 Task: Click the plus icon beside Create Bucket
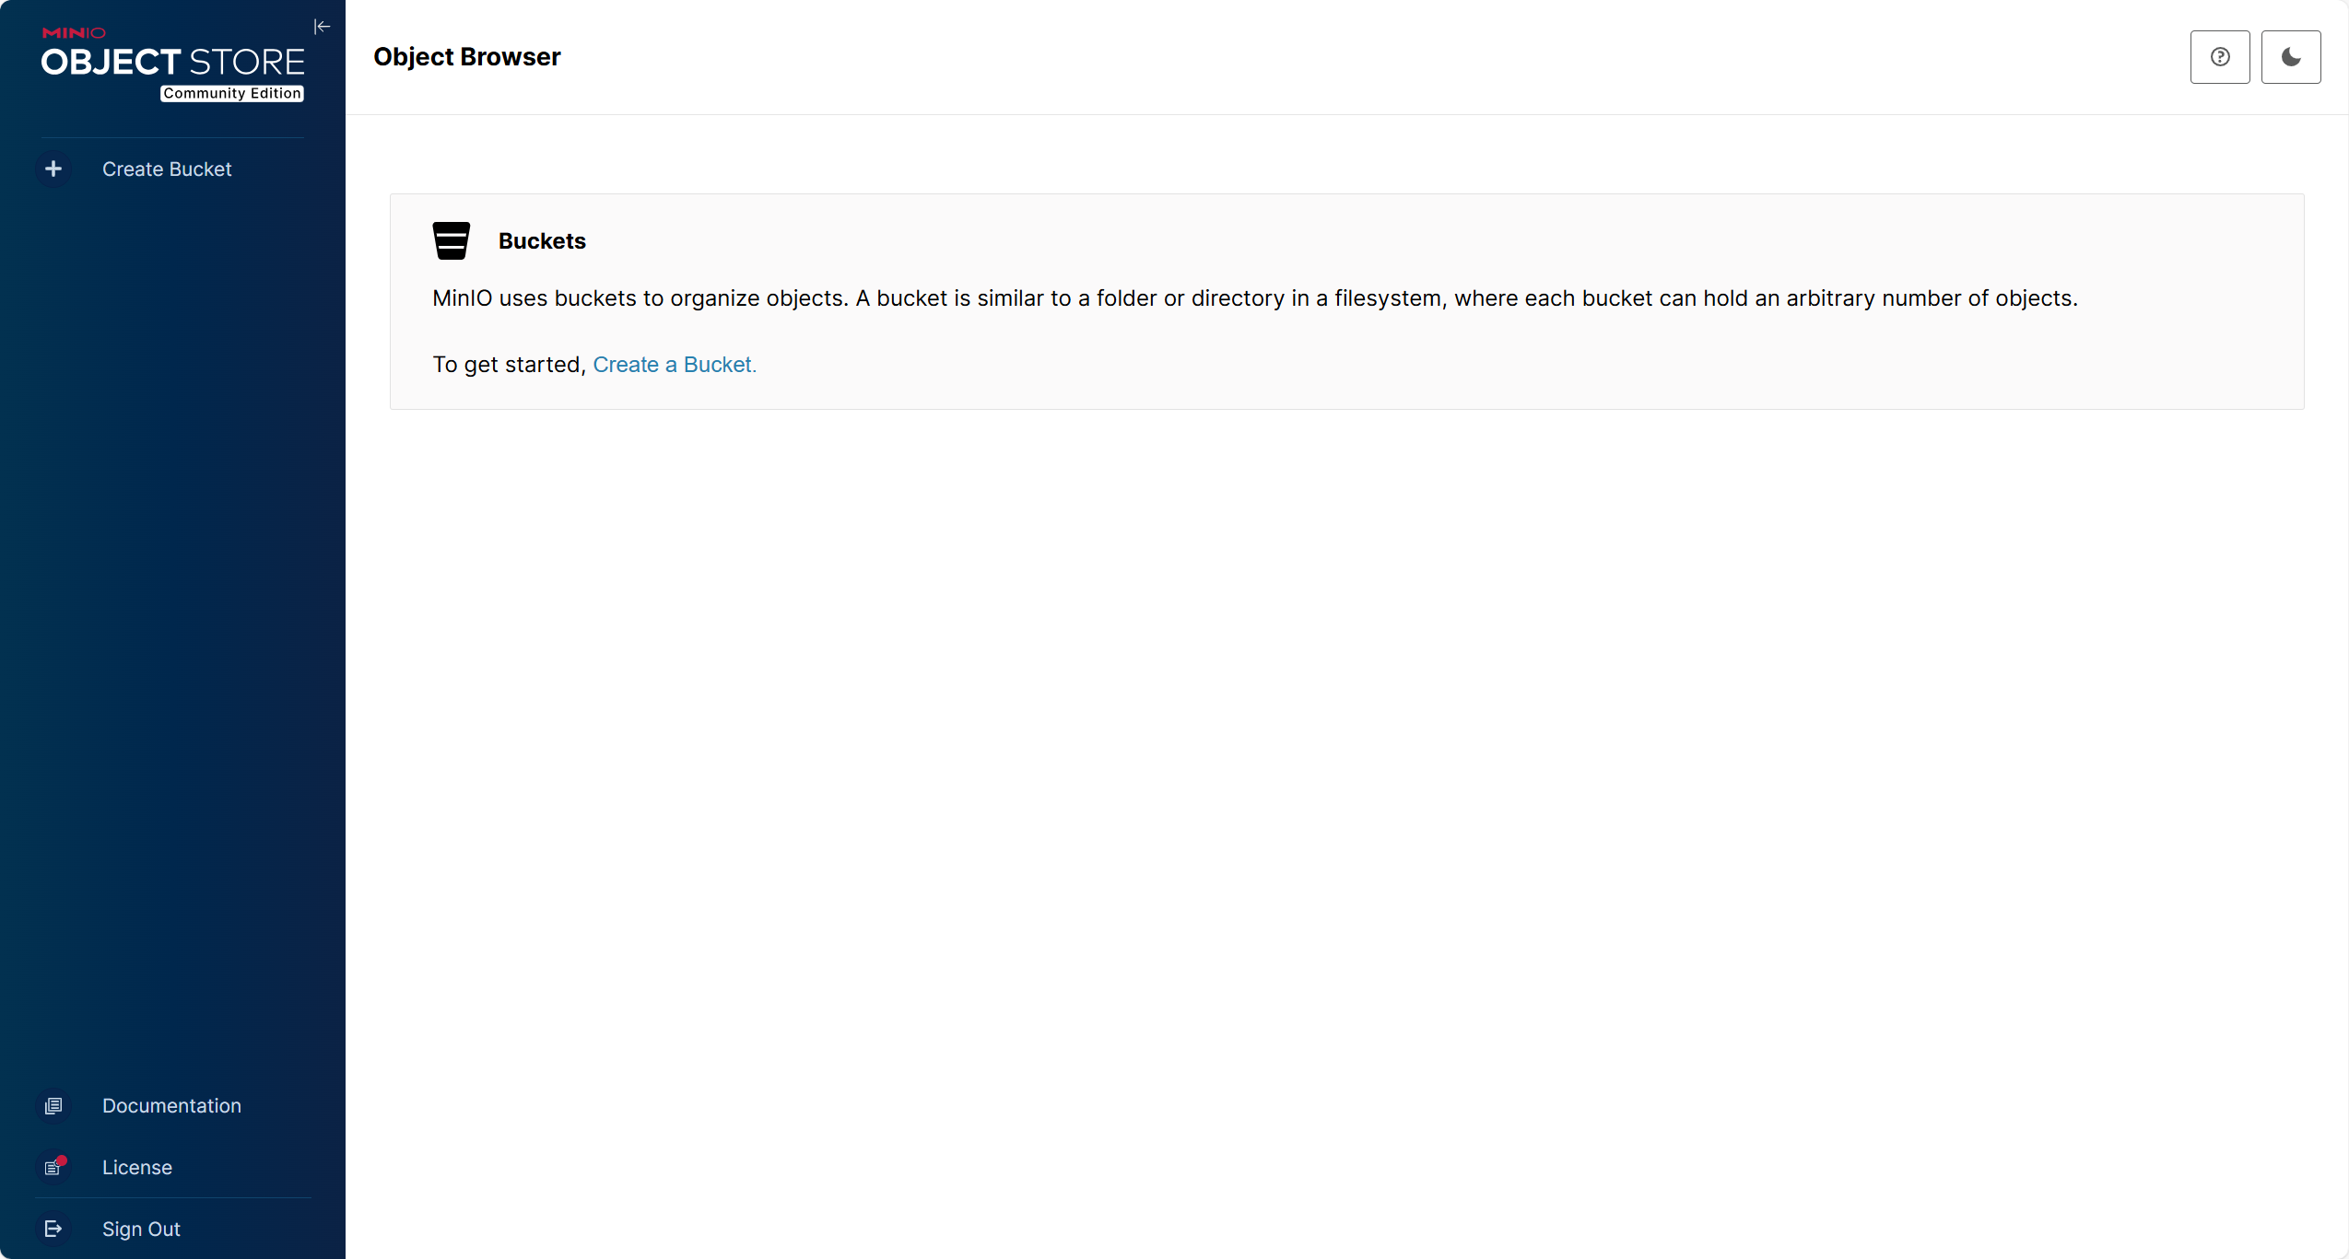pyautogui.click(x=53, y=169)
